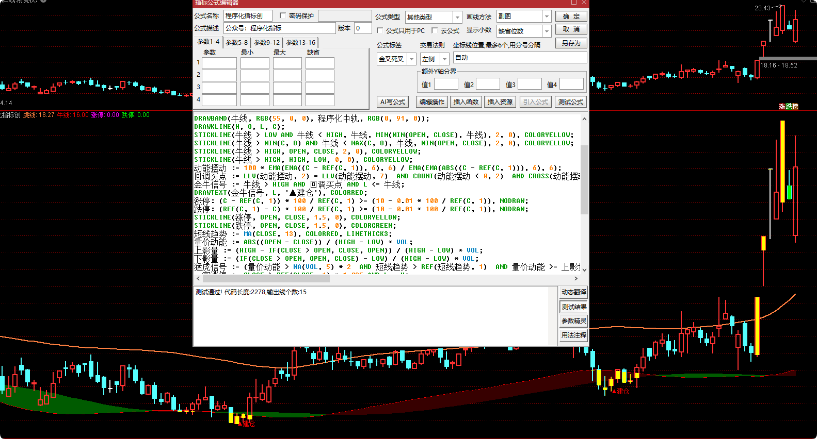Open the 动态翻译 panel
This screenshot has height=439, width=817.
pos(573,292)
